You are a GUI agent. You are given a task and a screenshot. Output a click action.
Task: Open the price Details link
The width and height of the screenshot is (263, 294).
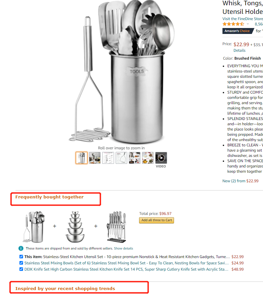pyautogui.click(x=239, y=50)
